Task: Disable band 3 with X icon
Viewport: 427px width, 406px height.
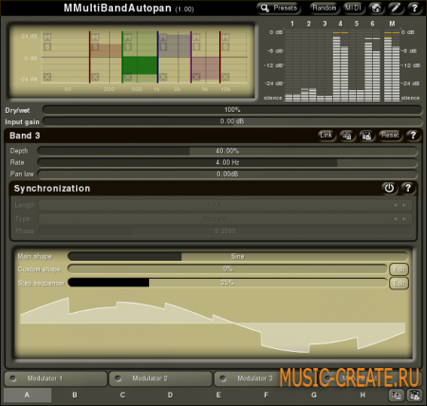Action: coord(128,77)
